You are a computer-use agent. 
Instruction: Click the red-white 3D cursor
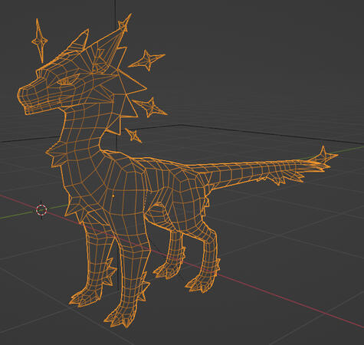[41, 210]
